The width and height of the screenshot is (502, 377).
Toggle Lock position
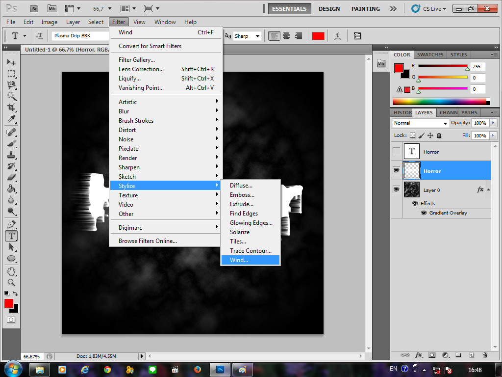430,135
